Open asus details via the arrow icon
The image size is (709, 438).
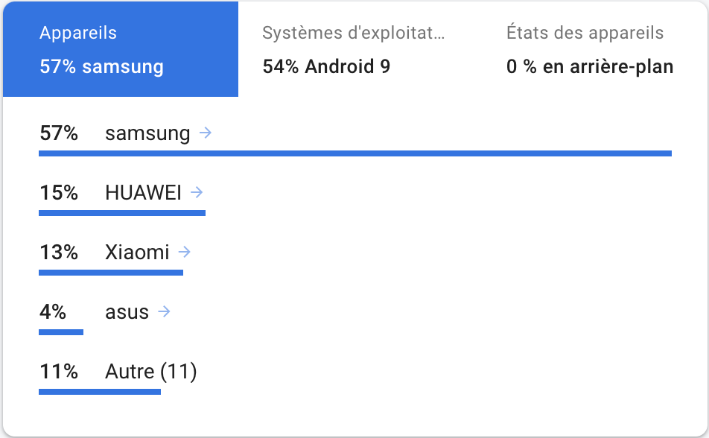164,311
